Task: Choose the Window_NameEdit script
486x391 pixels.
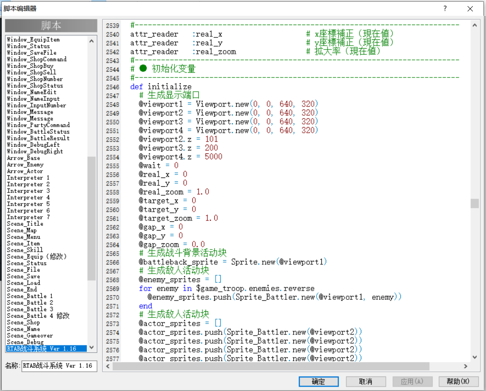Action: pos(32,92)
